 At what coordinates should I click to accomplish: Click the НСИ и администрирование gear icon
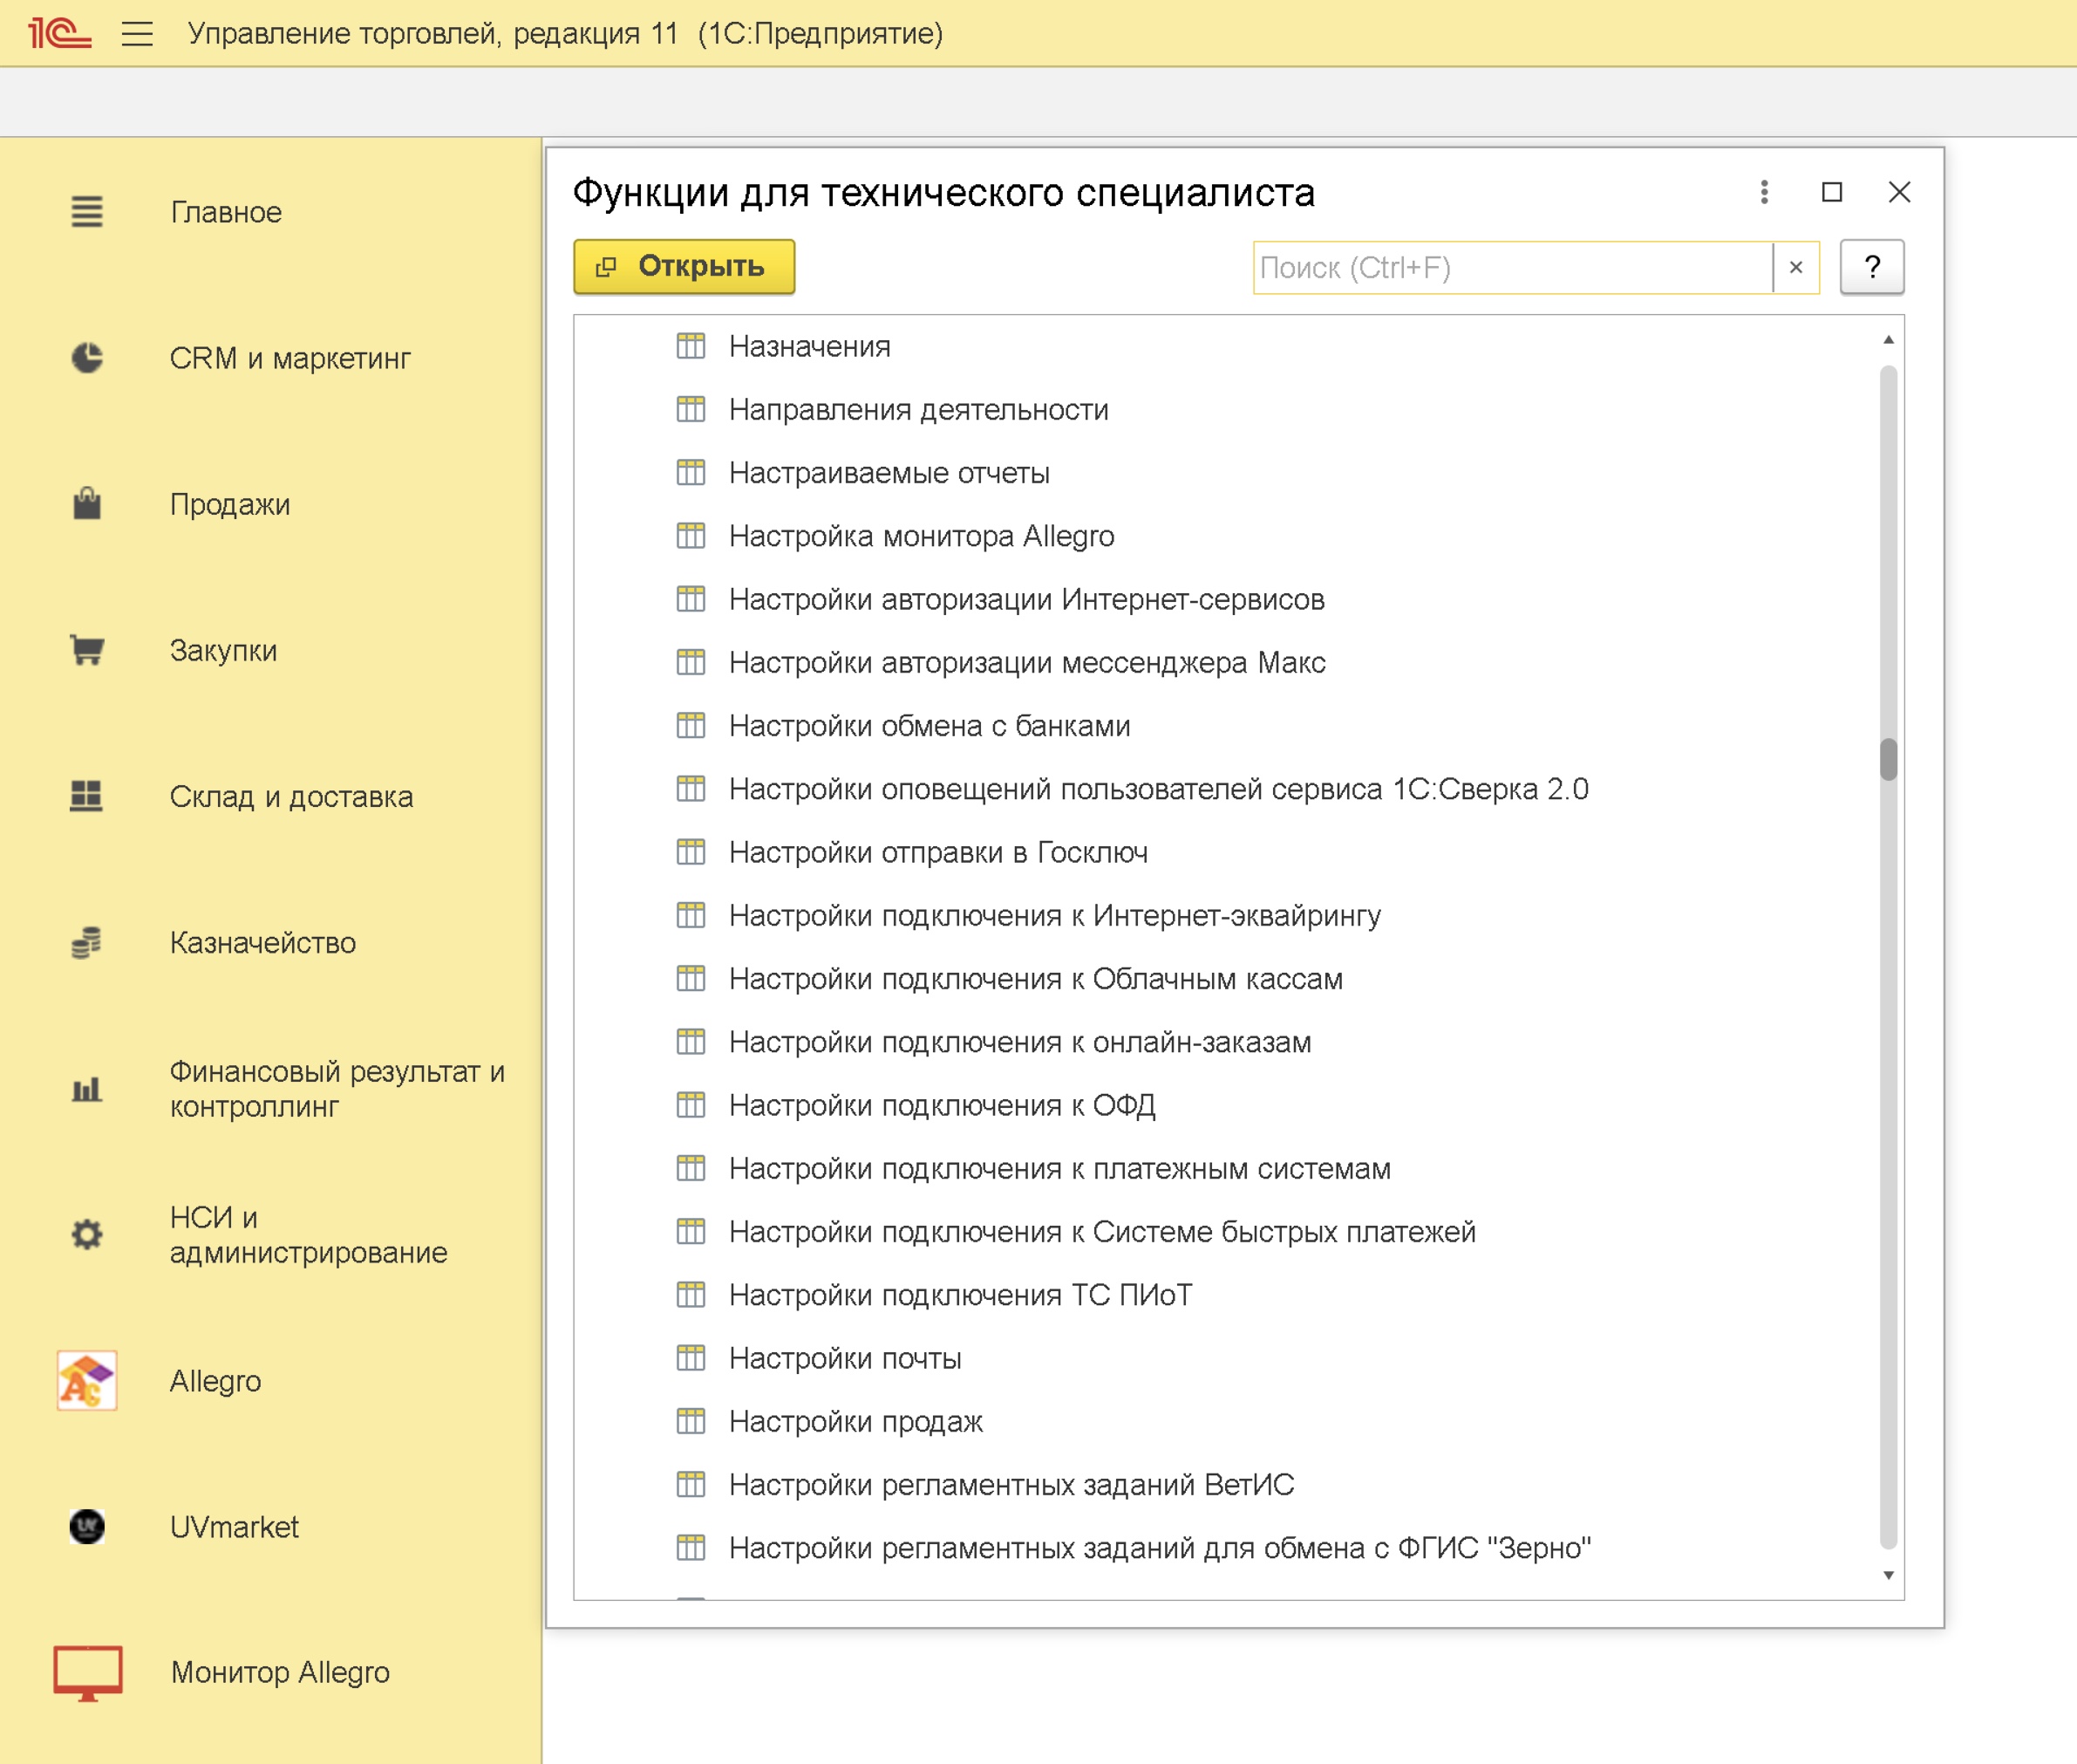tap(87, 1235)
